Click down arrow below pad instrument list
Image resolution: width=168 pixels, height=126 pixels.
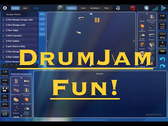[21, 116]
